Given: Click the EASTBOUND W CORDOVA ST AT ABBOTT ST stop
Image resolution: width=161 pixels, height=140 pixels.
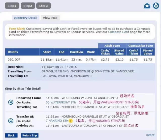Looking at the screenshot, I should (92, 126).
